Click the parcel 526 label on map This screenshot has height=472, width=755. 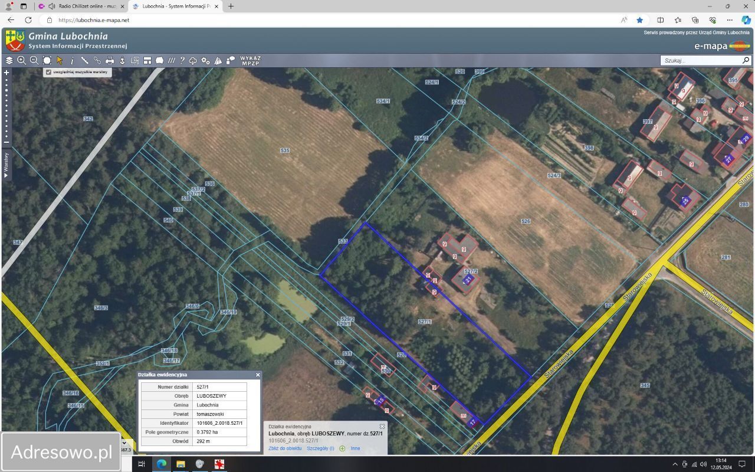click(526, 221)
